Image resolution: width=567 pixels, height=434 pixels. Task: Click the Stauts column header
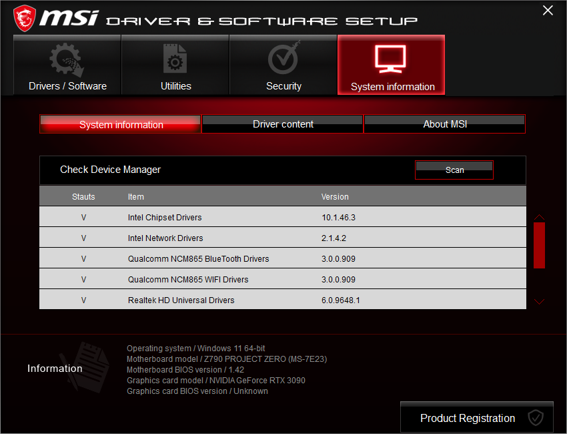point(83,196)
